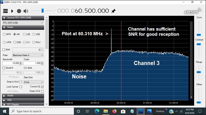Select the WFM radio mode

[x=4, y=42]
